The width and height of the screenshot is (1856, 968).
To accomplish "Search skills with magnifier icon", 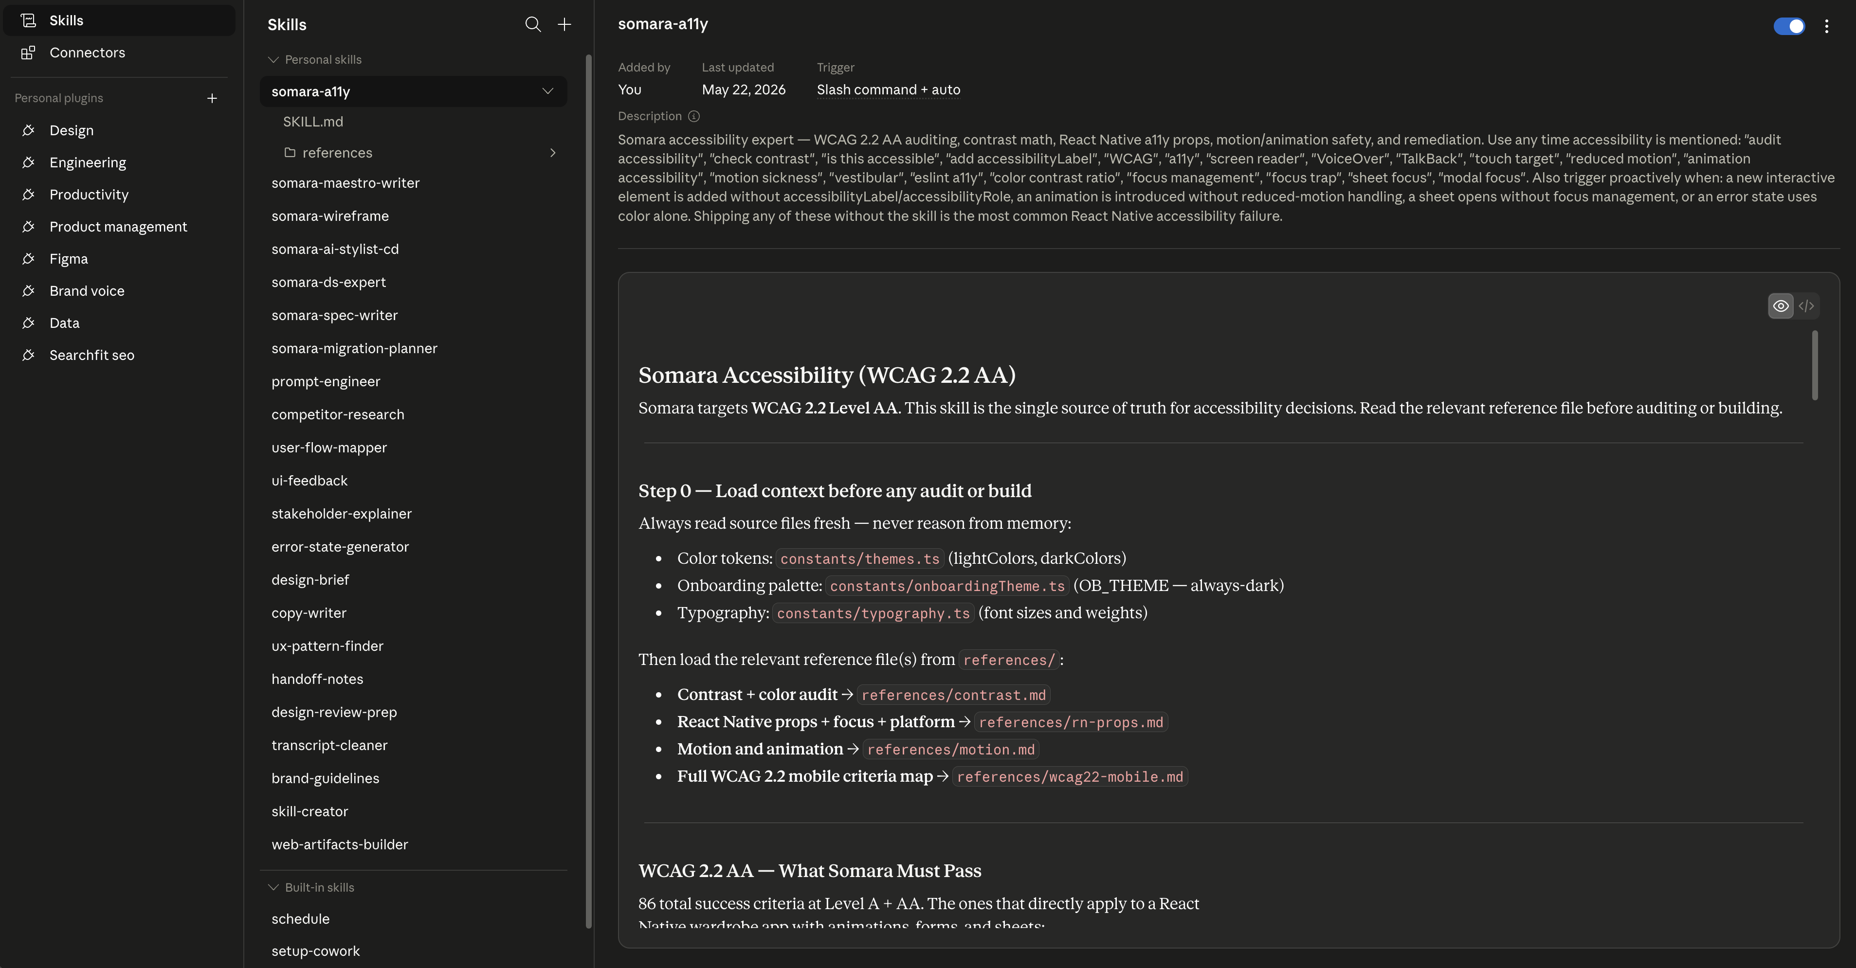I will pos(532,24).
